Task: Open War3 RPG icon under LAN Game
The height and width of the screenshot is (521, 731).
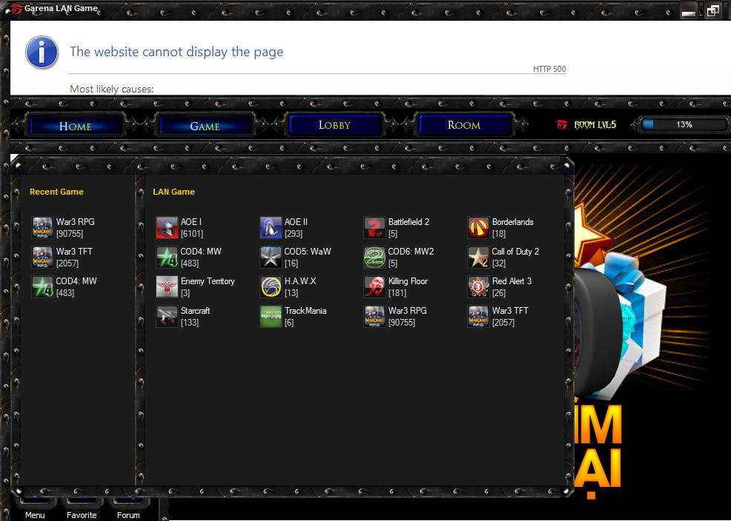Action: click(x=374, y=316)
